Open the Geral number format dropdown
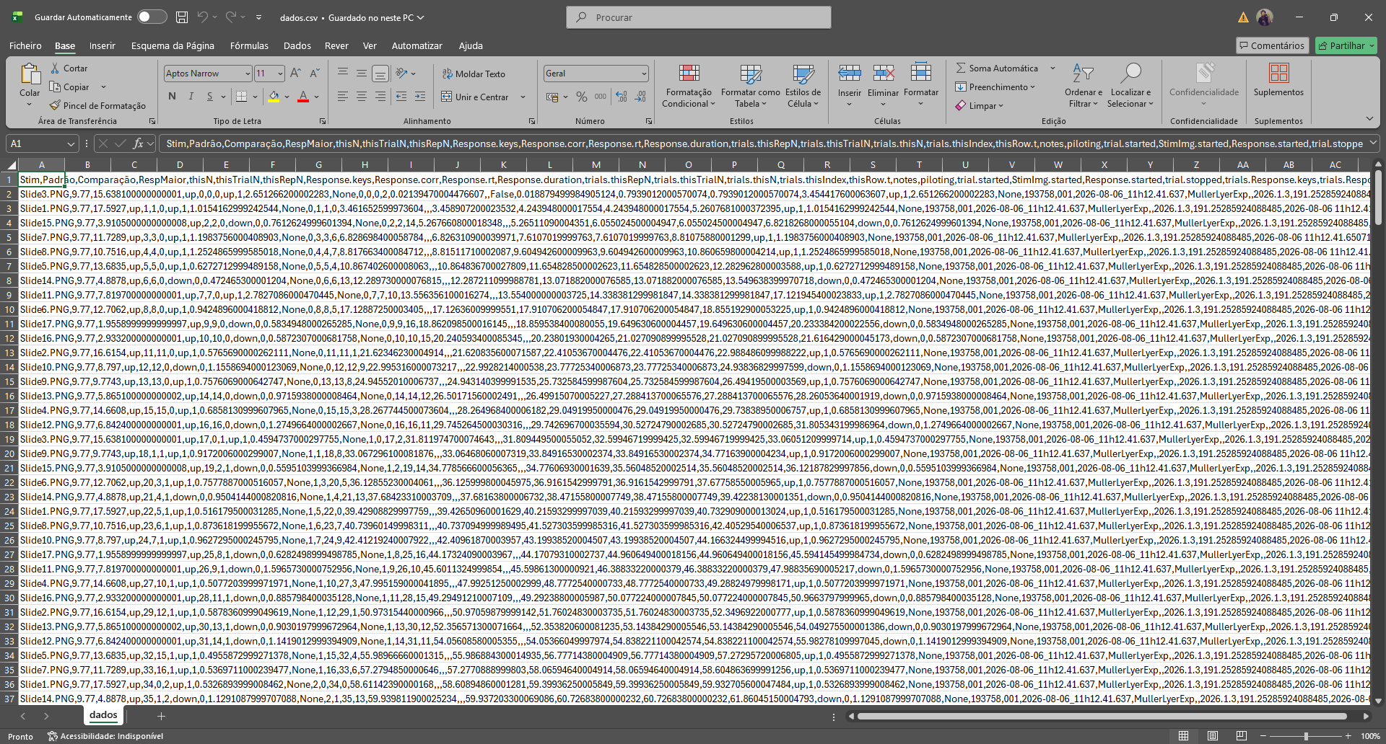This screenshot has width=1386, height=744. [644, 74]
